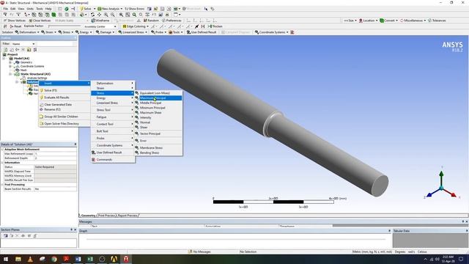This screenshot has height=264, width=469.
Task: Click the Rotate view icon
Action: click(93, 15)
